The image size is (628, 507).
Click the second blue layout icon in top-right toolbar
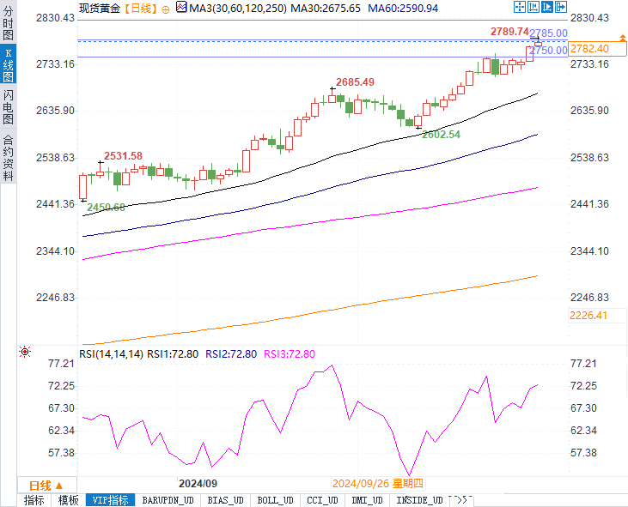point(532,8)
